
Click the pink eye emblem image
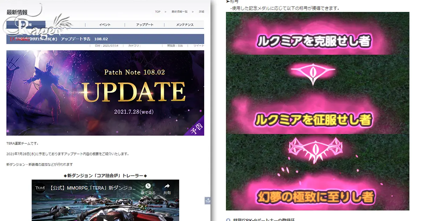tap(313, 72)
